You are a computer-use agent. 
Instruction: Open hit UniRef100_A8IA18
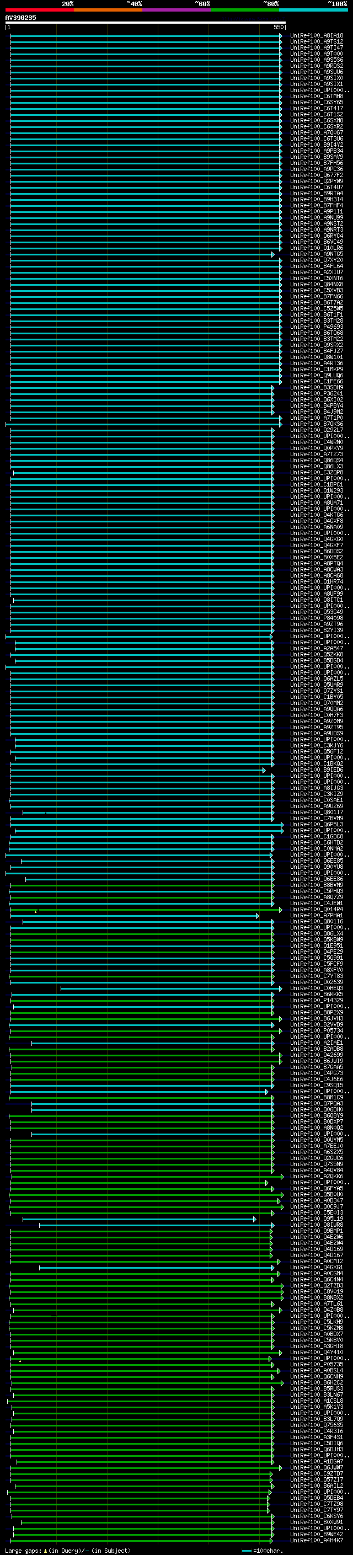click(317, 36)
